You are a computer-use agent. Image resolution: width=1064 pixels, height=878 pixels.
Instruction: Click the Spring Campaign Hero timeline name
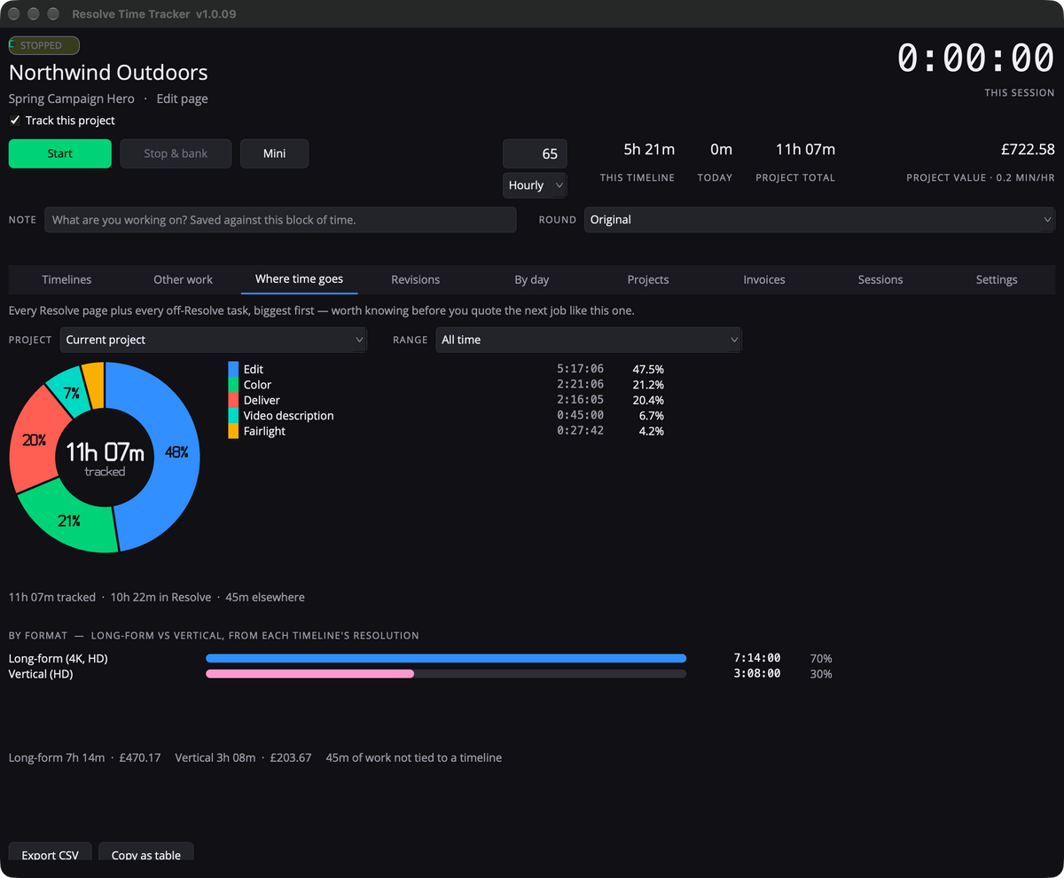72,98
